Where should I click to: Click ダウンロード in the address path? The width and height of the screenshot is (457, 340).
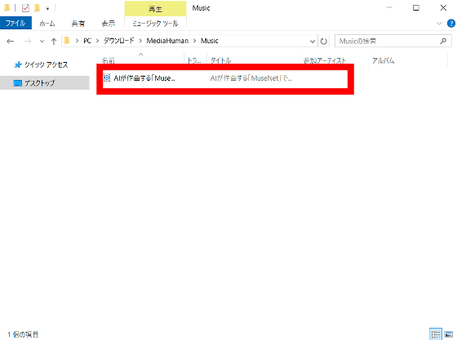pyautogui.click(x=118, y=41)
